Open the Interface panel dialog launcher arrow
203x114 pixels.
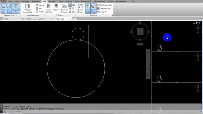pos(112,16)
